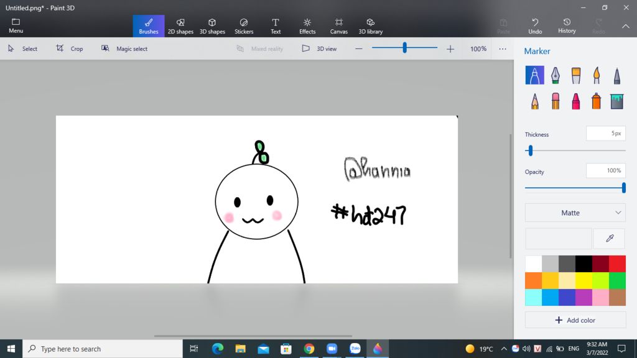The height and width of the screenshot is (358, 637).
Task: Choose the pink color swatch
Action: pos(600,297)
